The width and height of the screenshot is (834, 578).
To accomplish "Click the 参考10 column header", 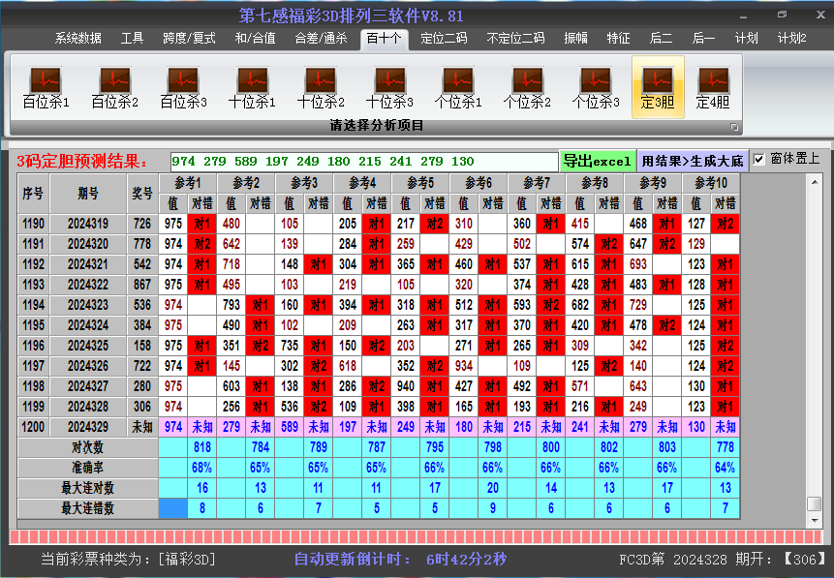I will [711, 183].
